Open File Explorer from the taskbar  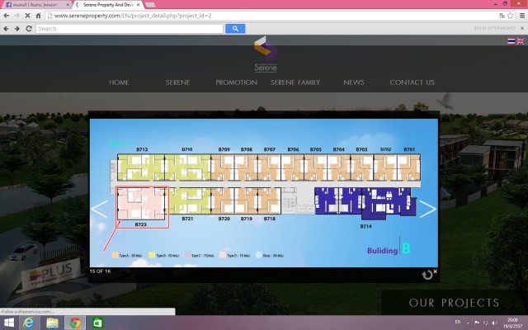point(52,323)
